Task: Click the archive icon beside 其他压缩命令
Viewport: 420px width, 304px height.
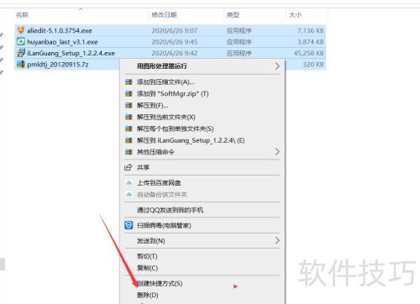Action: coord(129,152)
